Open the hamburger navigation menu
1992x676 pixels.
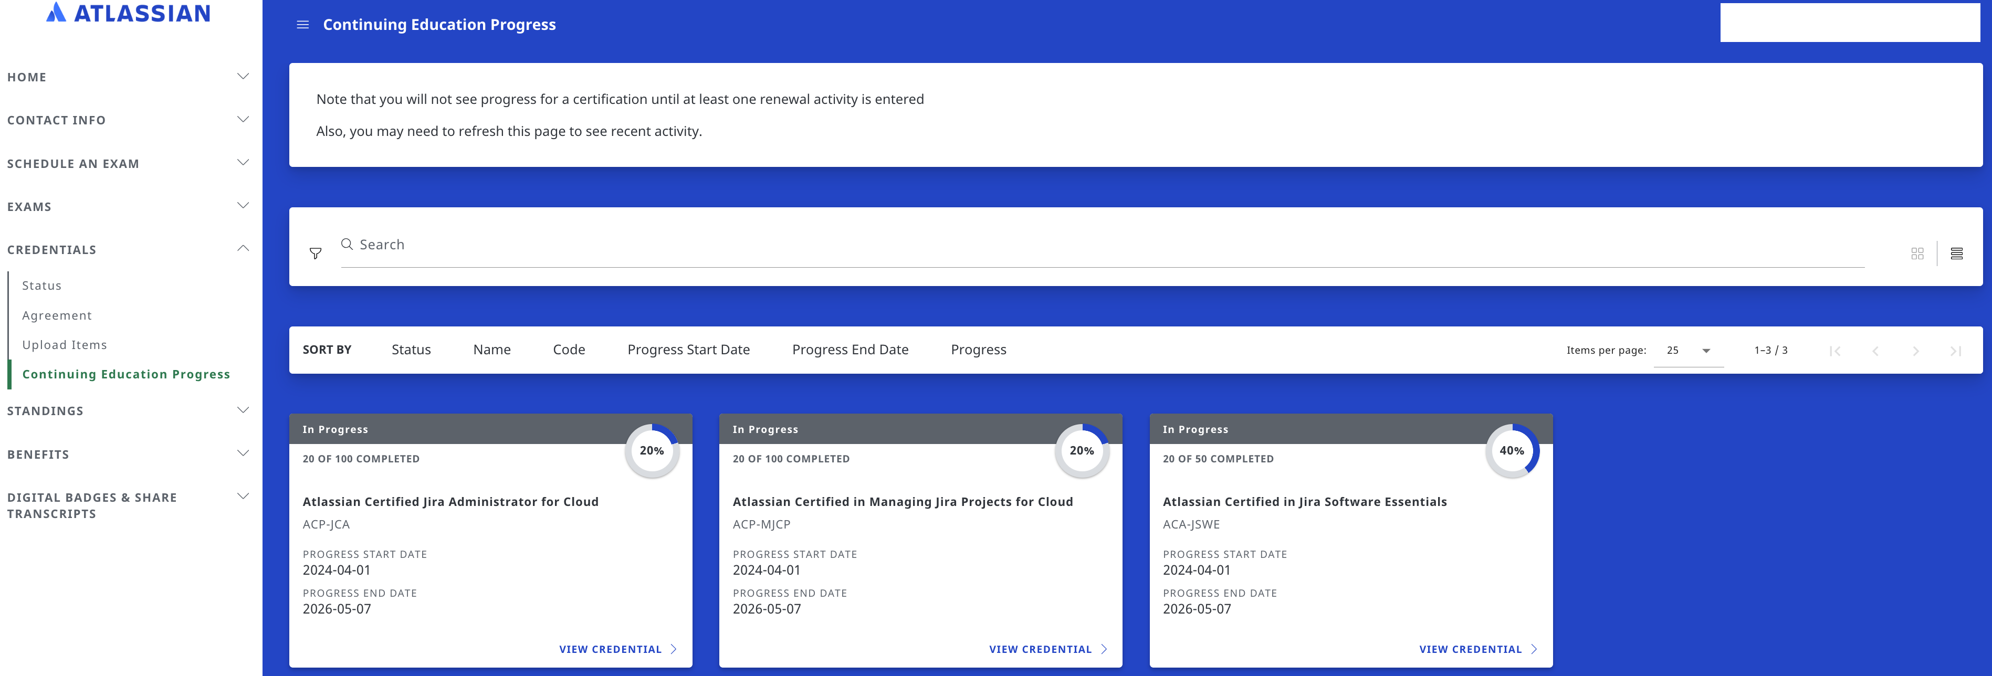coord(302,24)
